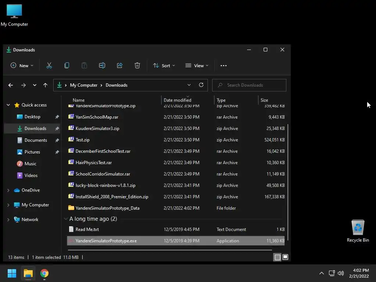Click the volume speaker icon

click(x=340, y=273)
